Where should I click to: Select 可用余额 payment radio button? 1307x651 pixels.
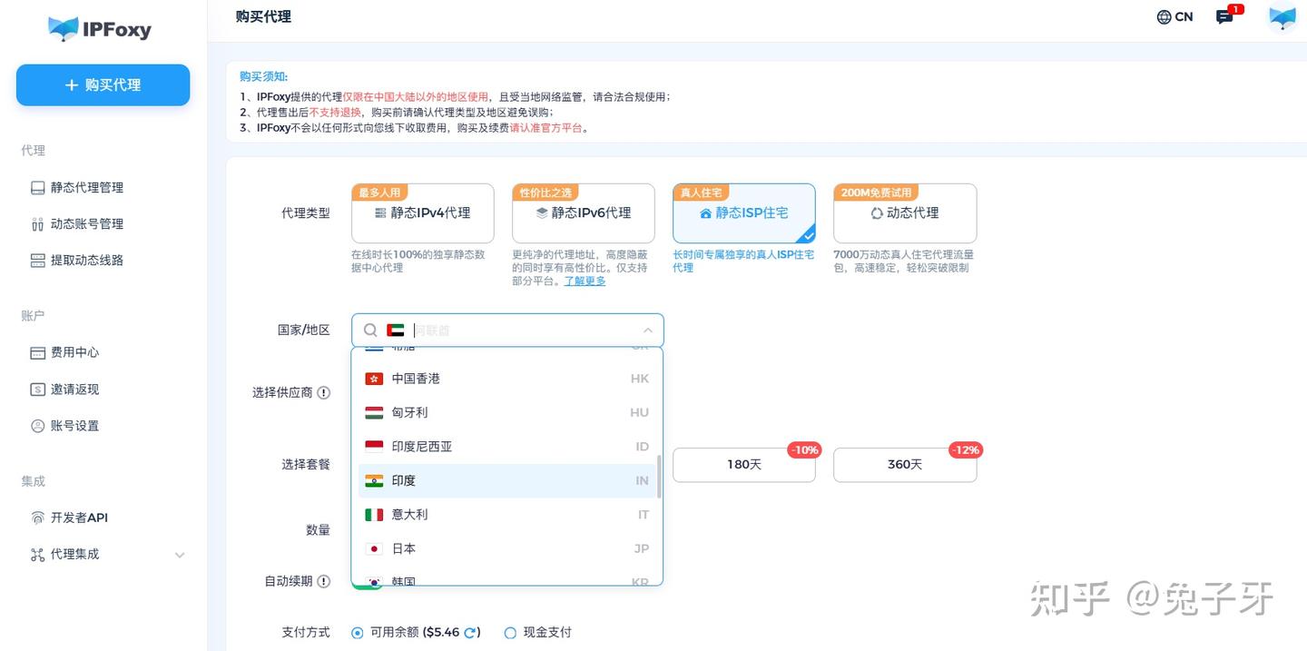coord(358,633)
